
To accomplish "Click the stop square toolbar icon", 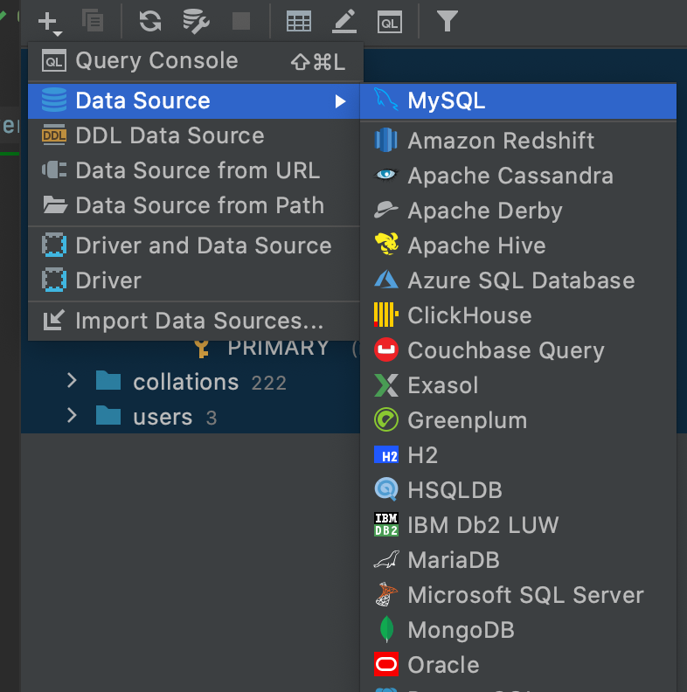I will point(241,21).
